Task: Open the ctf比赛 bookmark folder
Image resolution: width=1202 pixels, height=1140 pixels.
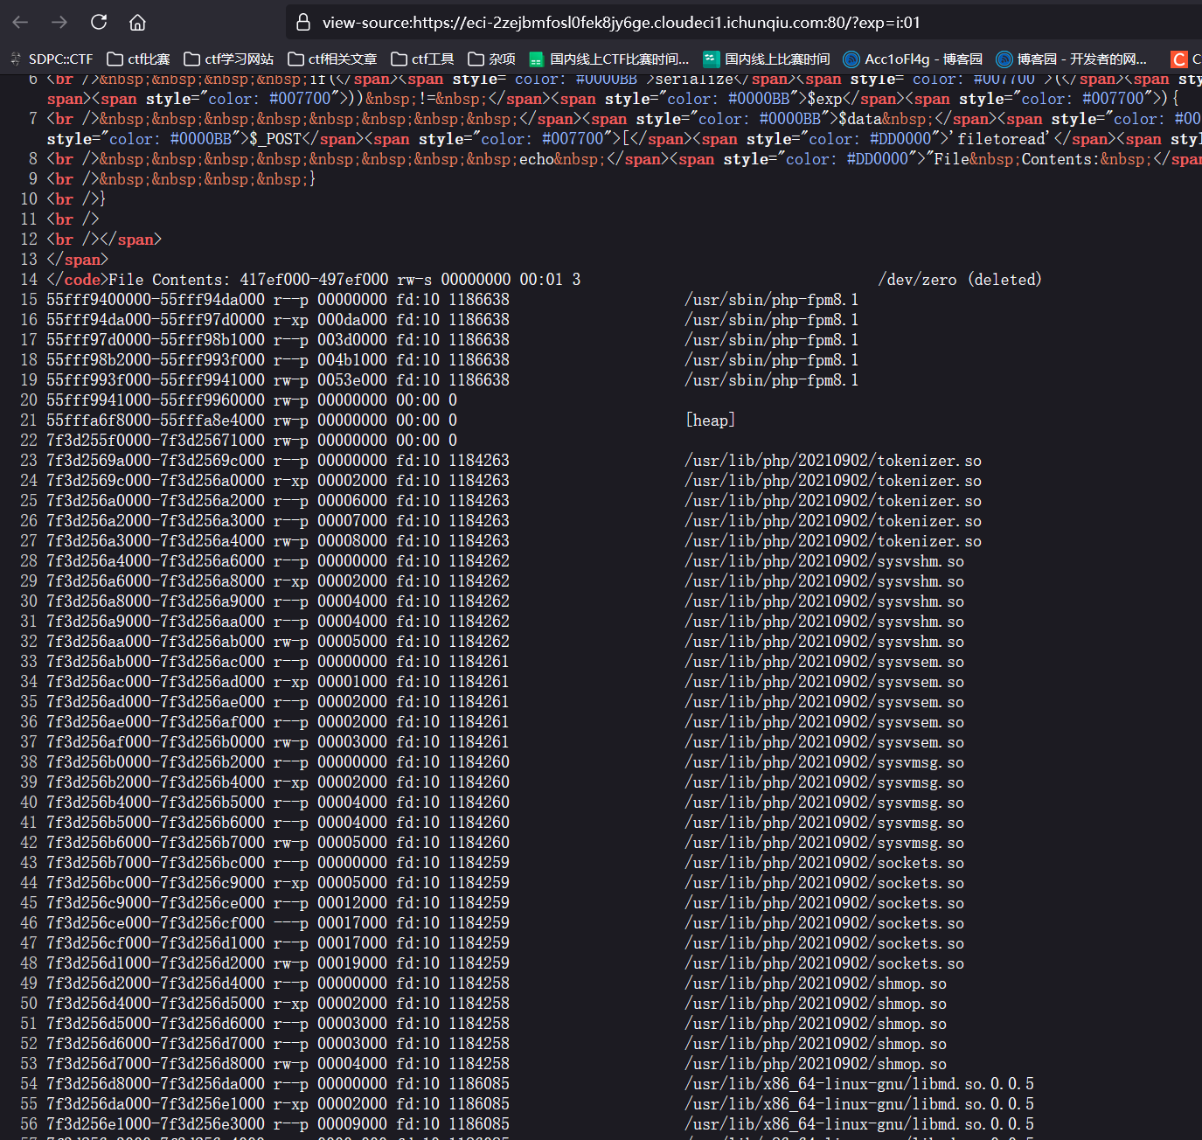Action: [x=138, y=59]
